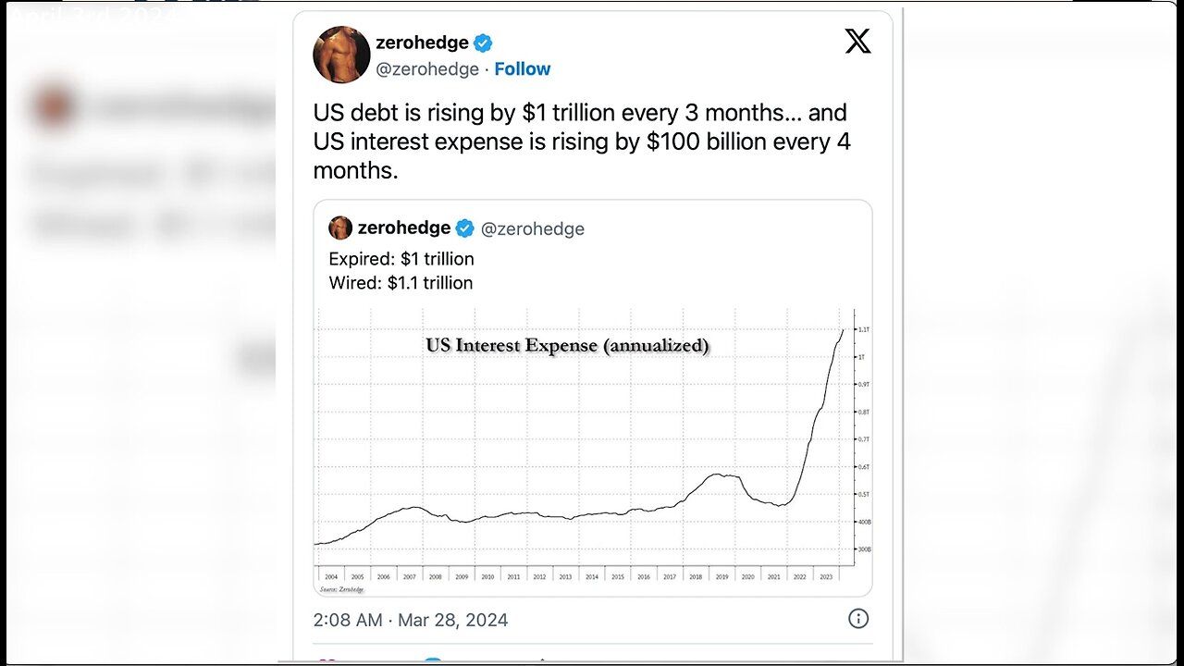This screenshot has height=666, width=1184.
Task: Click the quoted text "Expired: $1 trillion"
Action: [401, 259]
